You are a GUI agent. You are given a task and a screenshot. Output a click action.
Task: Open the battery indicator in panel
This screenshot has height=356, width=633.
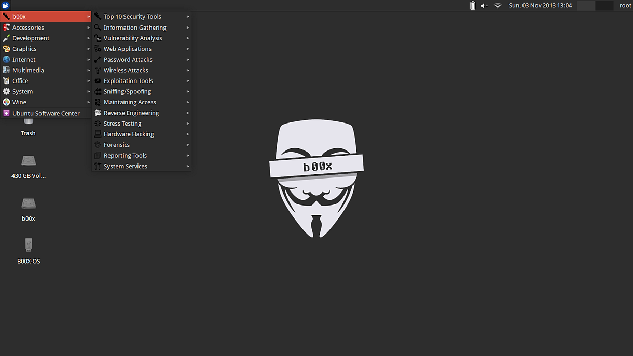[x=472, y=5]
